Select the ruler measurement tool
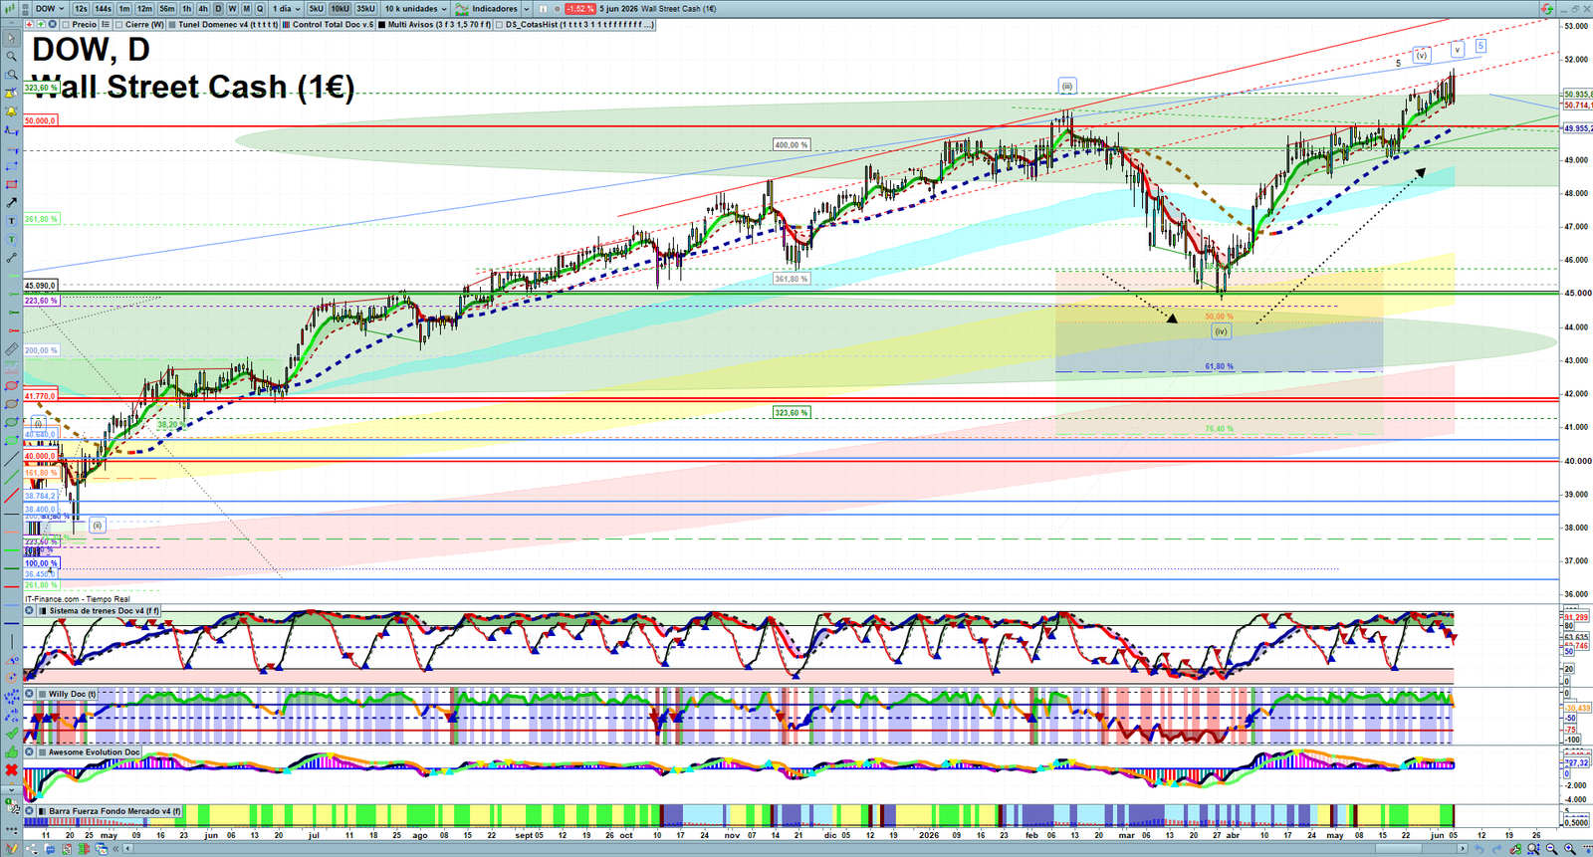This screenshot has width=1593, height=857. pyautogui.click(x=11, y=349)
